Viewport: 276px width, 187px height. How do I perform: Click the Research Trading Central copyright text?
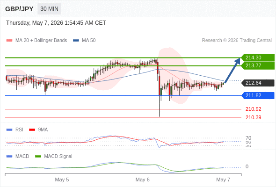pyautogui.click(x=237, y=41)
